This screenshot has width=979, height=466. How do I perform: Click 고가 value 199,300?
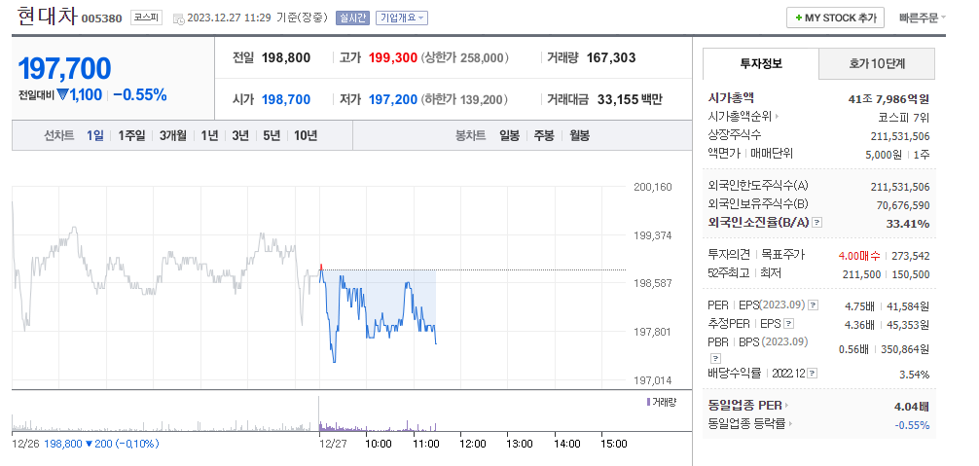pyautogui.click(x=393, y=58)
